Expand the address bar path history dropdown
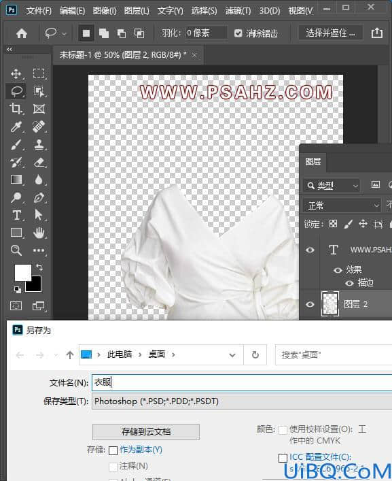The height and width of the screenshot is (481, 392). 232,355
